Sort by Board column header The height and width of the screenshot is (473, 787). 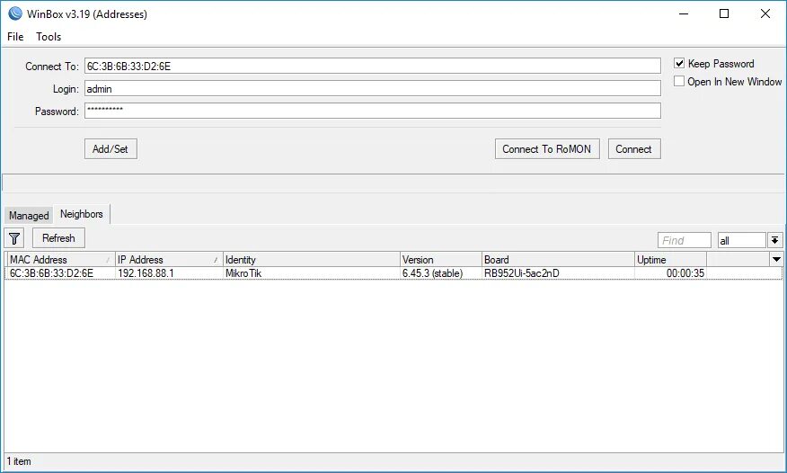558,260
